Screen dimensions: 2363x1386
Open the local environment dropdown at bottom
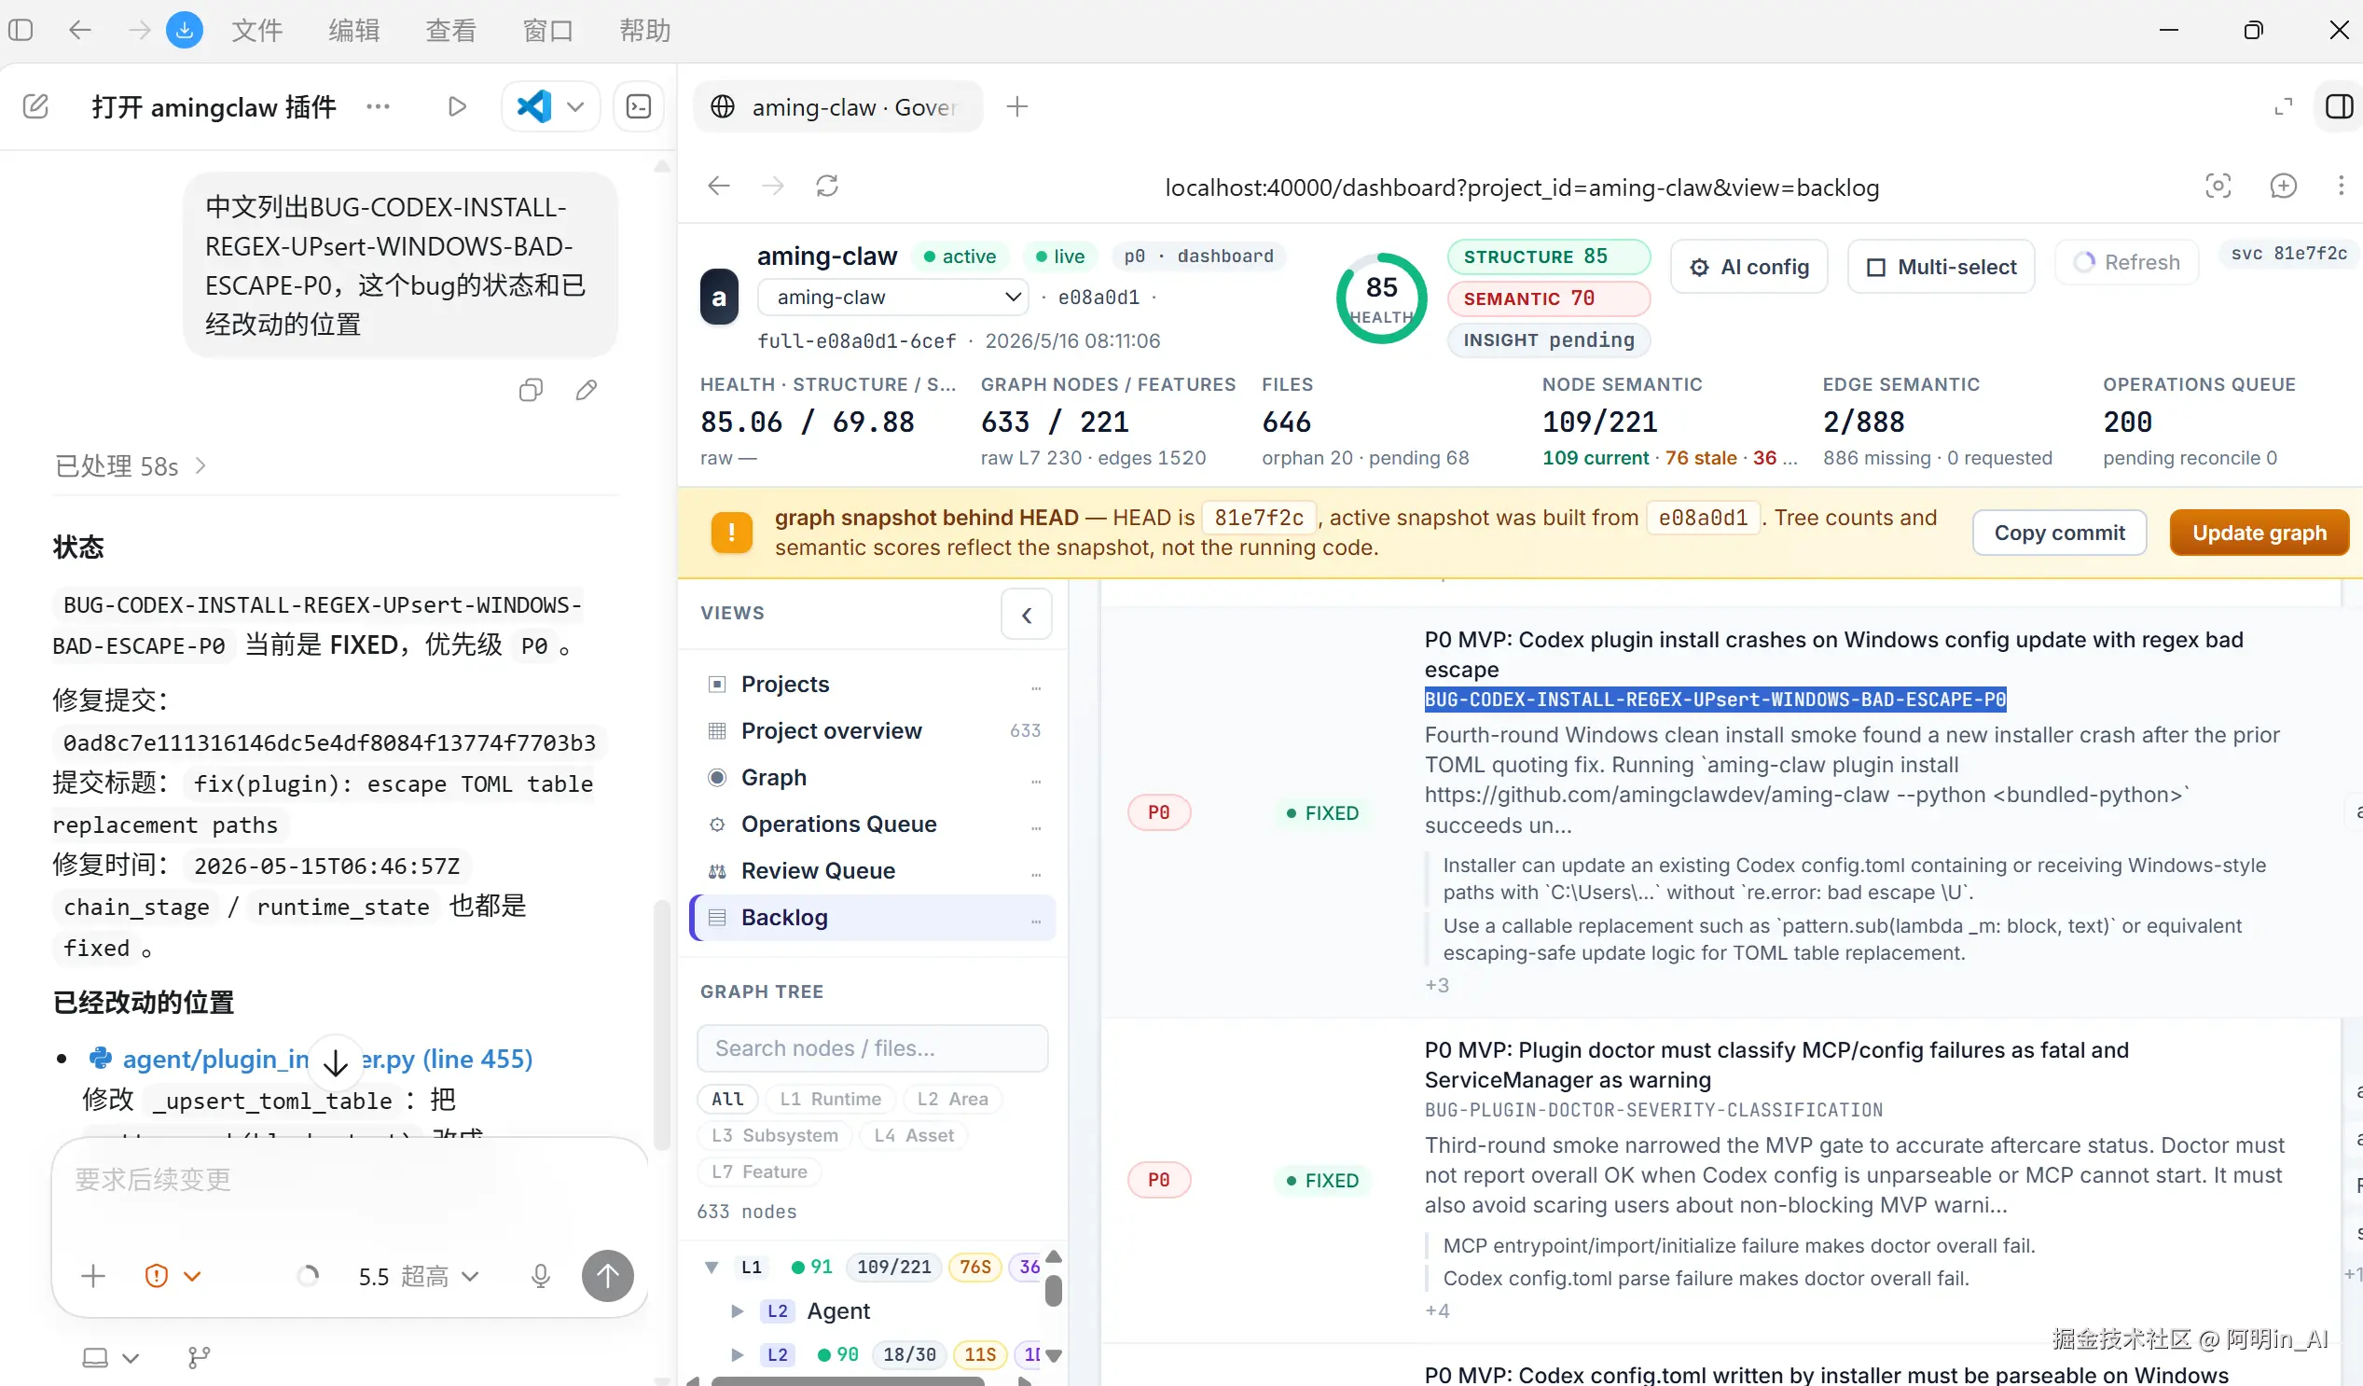[111, 1357]
